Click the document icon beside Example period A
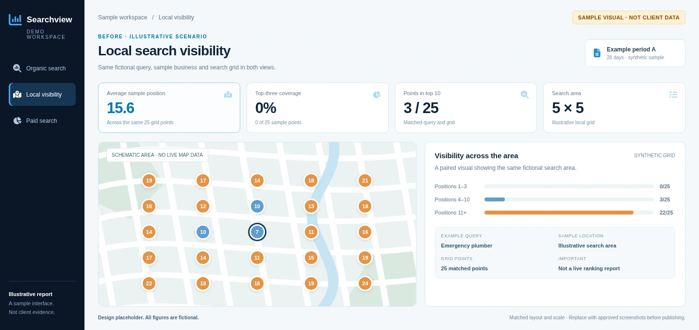 597,53
